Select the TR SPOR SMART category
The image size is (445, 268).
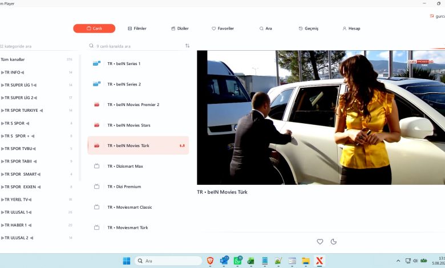(x=37, y=174)
